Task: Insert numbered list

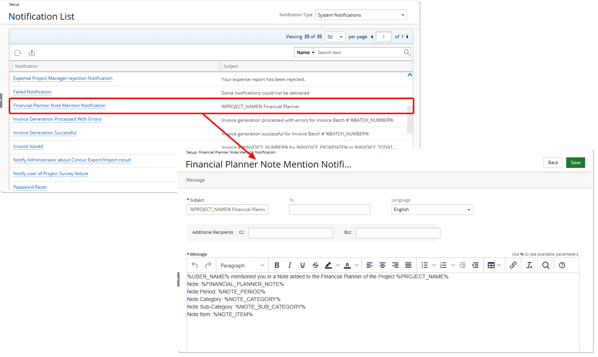Action: [x=443, y=265]
